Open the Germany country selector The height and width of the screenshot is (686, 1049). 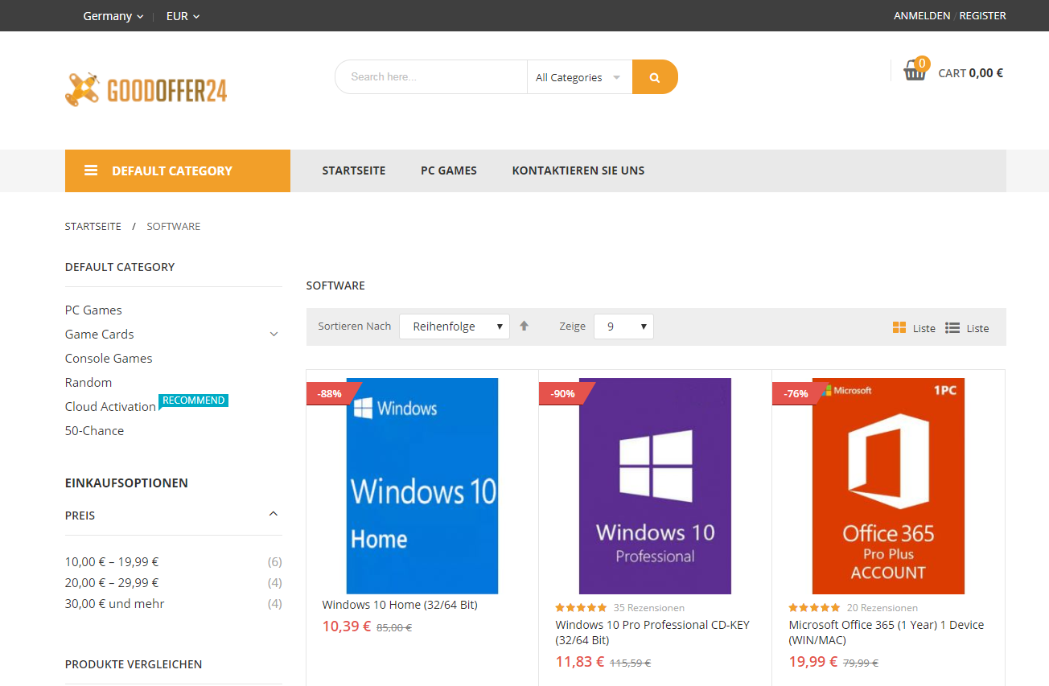[x=113, y=16]
